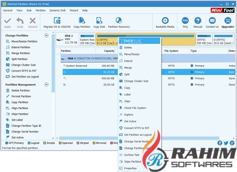Image resolution: width=237 pixels, height=172 pixels.
Task: Choose Check File System in context menu
Action: tap(139, 108)
